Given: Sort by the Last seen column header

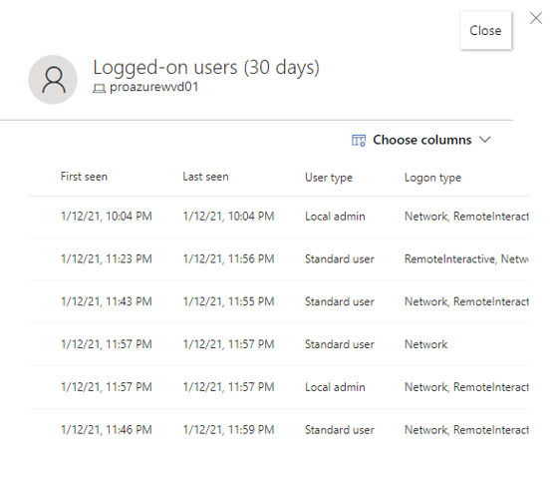Looking at the screenshot, I should click(x=205, y=177).
